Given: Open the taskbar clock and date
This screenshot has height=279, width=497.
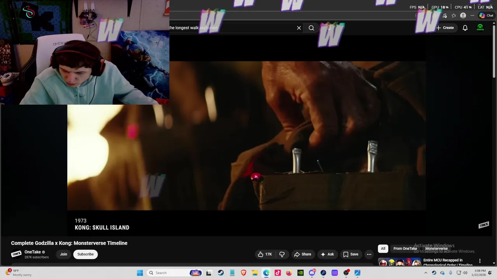Looking at the screenshot, I should [x=478, y=273].
